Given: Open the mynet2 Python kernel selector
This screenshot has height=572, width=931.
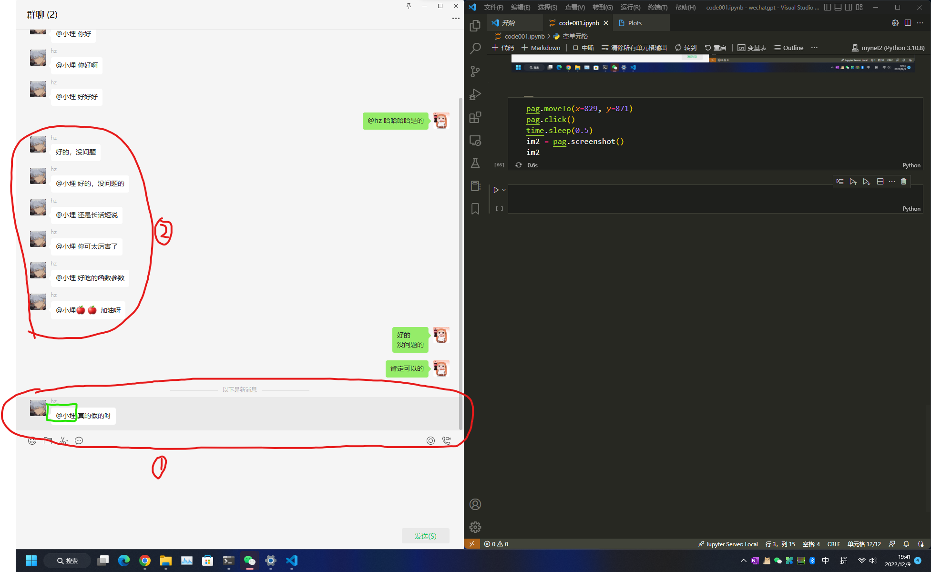Looking at the screenshot, I should [888, 48].
